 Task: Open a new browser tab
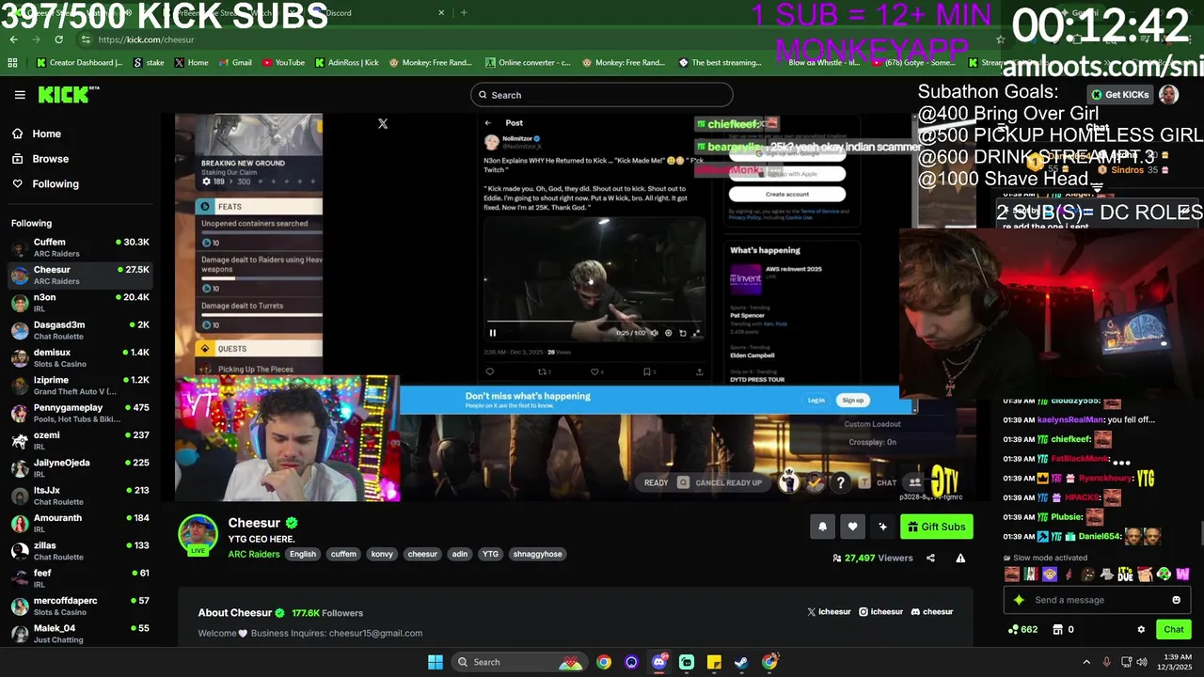click(463, 13)
